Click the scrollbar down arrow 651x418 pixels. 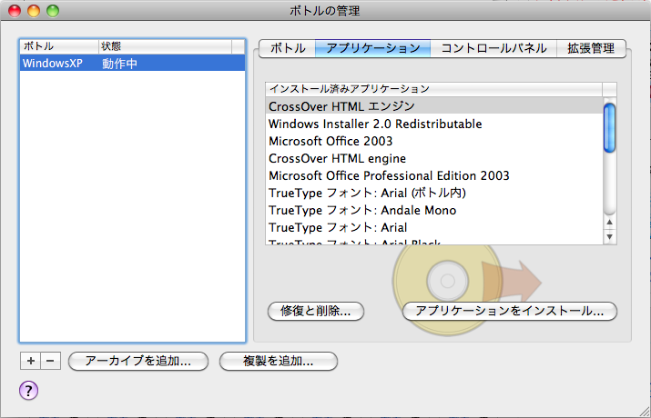pos(609,236)
